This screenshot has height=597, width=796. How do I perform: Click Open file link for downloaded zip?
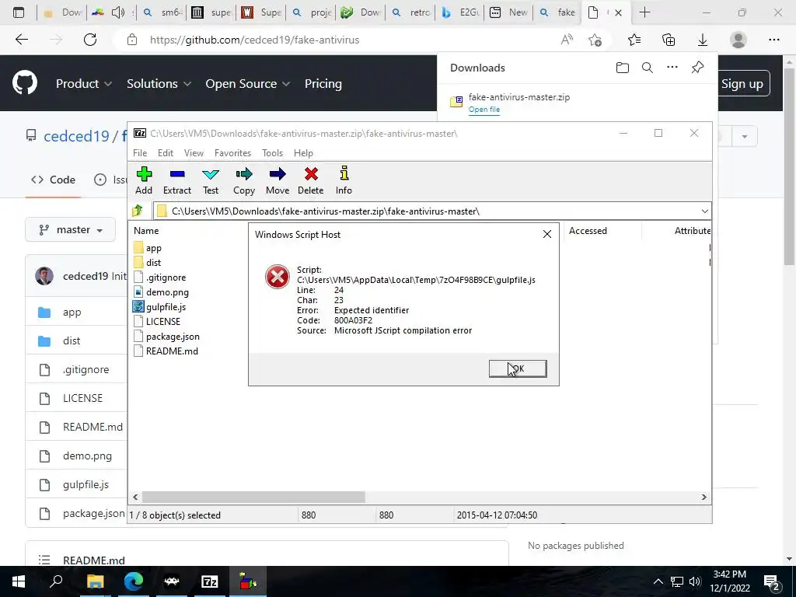coord(484,110)
